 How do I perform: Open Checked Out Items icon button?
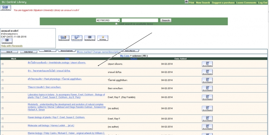[7, 41]
